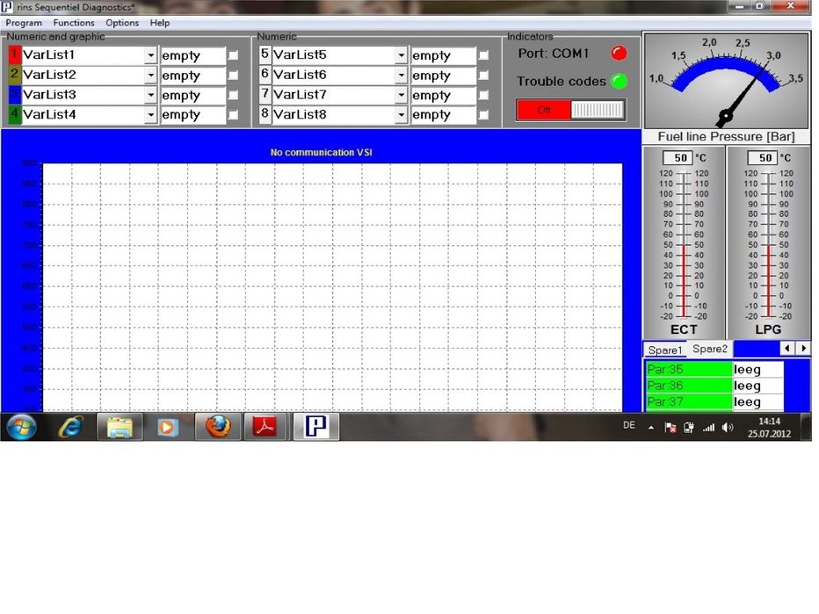The image size is (819, 614).
Task: Expand the VarList7 dropdown
Action: point(401,95)
